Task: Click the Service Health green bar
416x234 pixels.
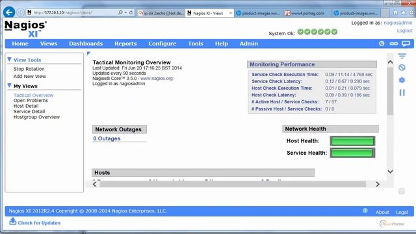Action: pos(352,153)
